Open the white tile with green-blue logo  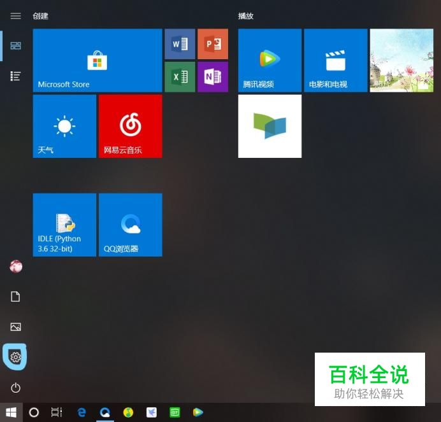pyautogui.click(x=270, y=126)
